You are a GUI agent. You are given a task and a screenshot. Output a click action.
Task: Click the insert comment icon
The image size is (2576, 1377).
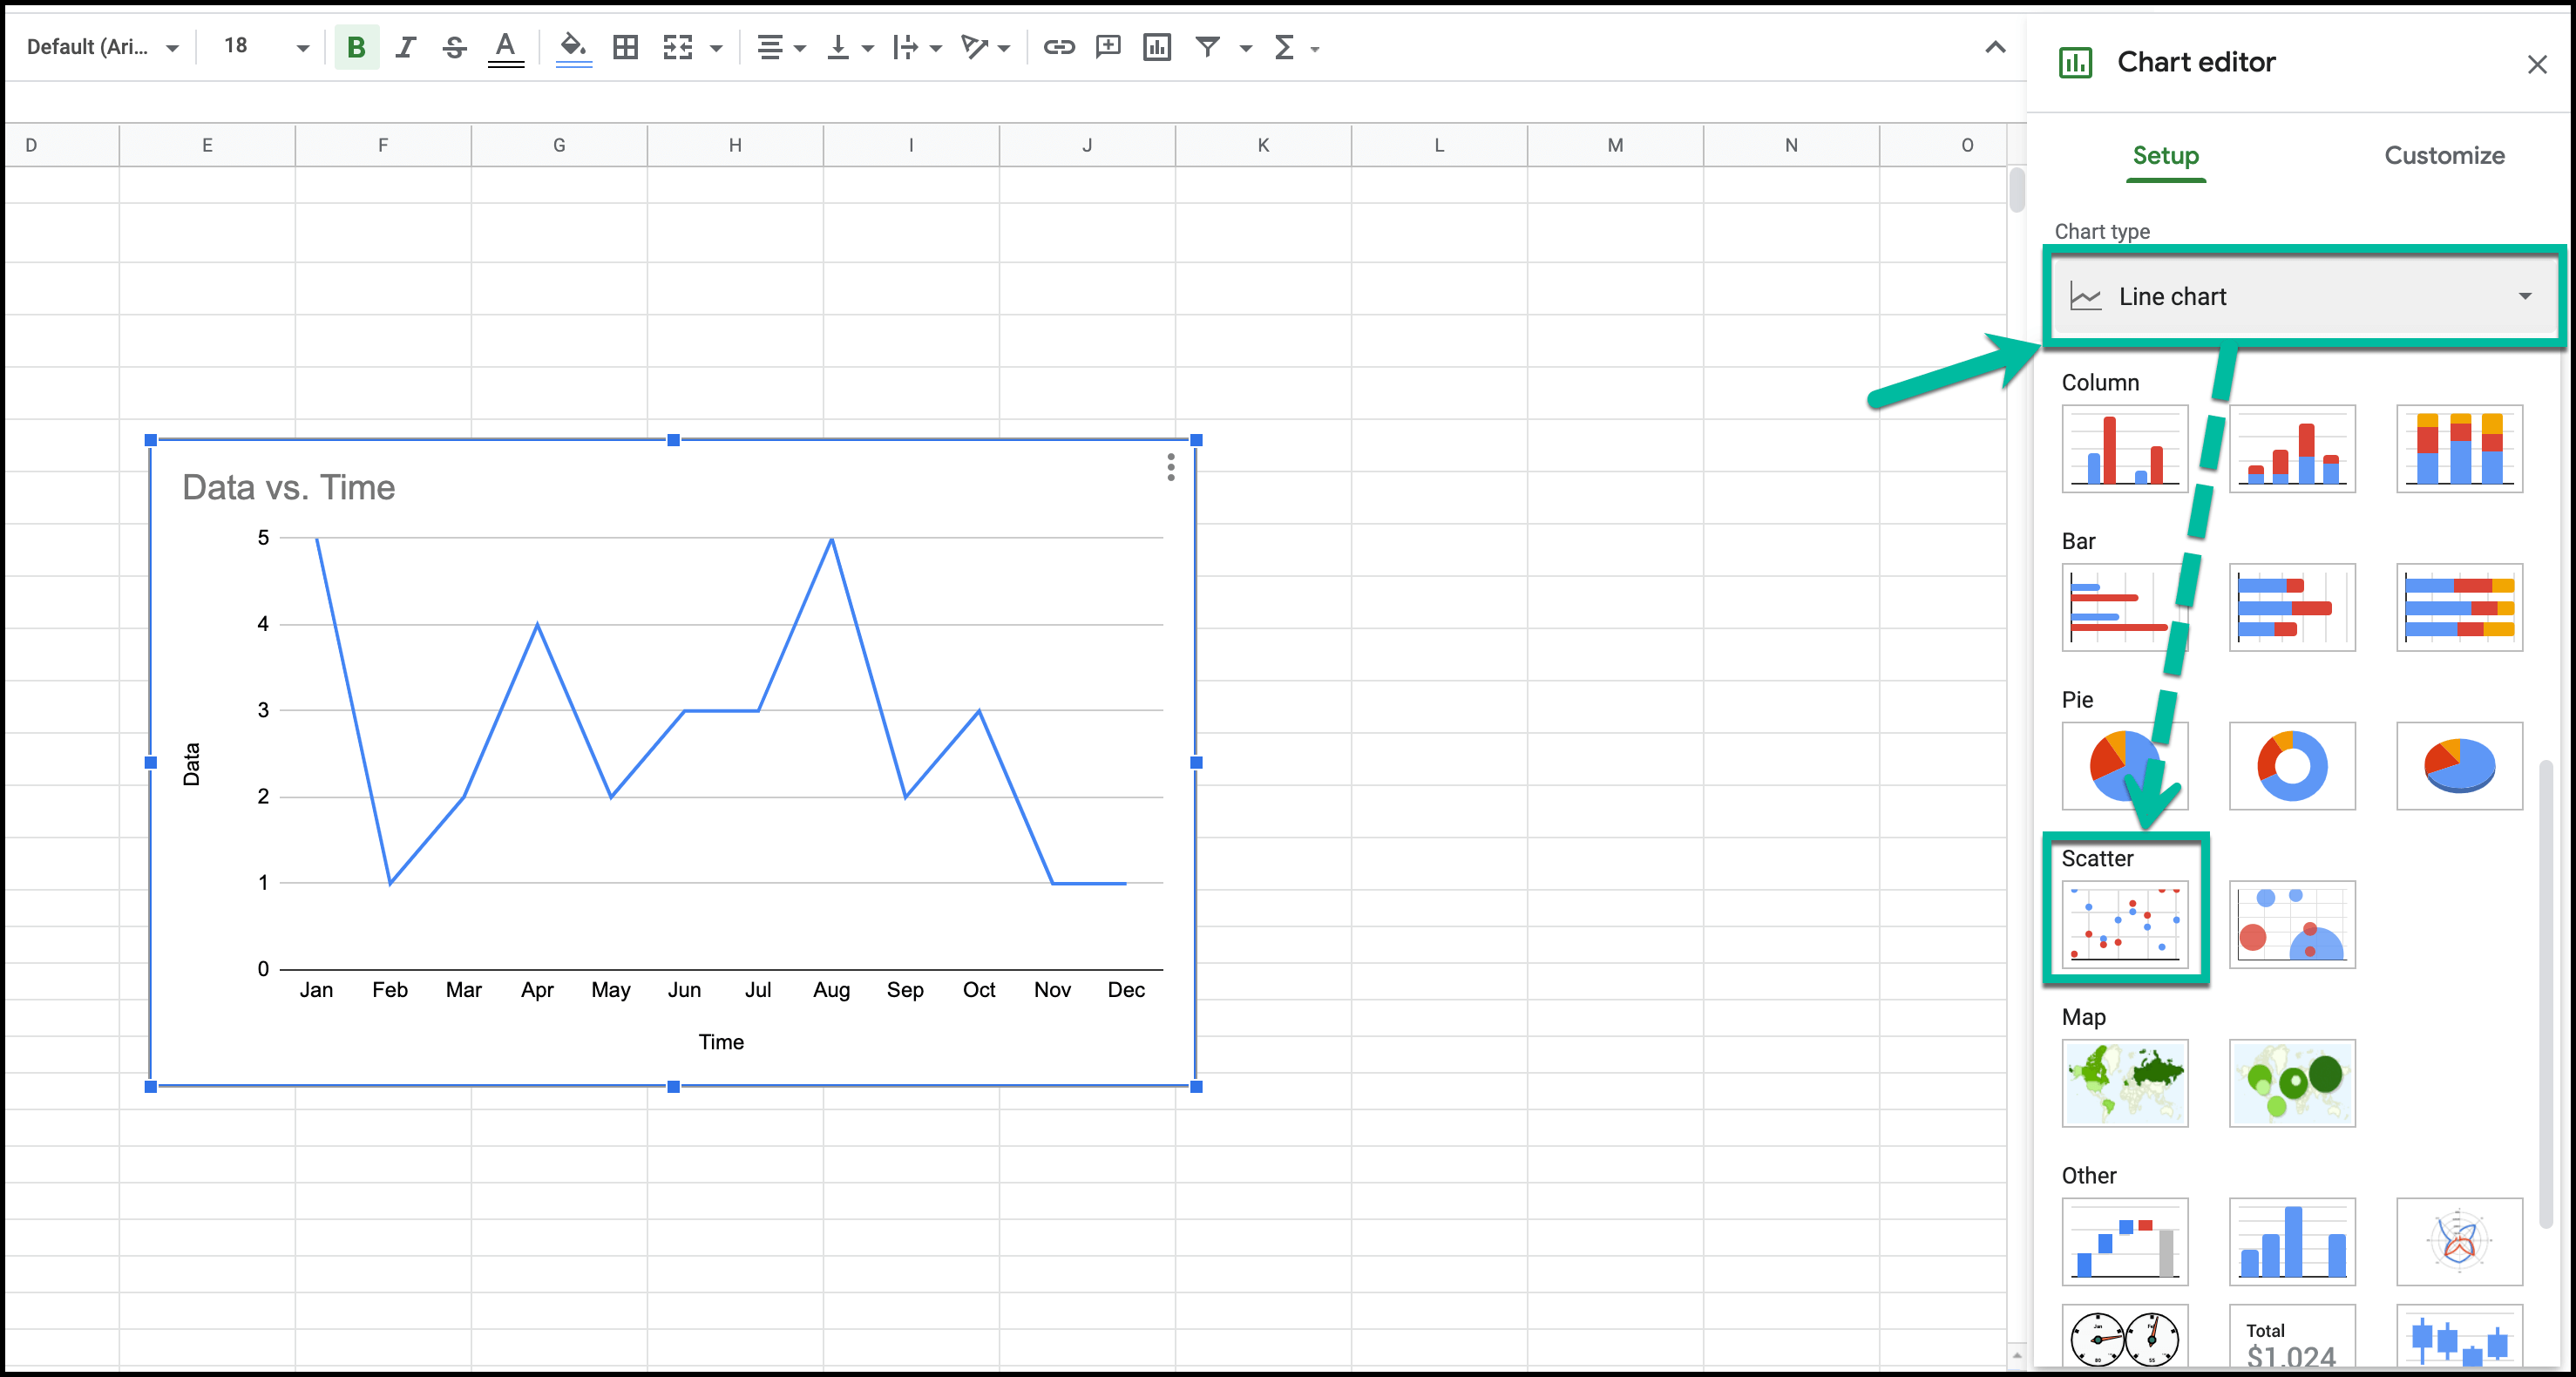point(1108,47)
